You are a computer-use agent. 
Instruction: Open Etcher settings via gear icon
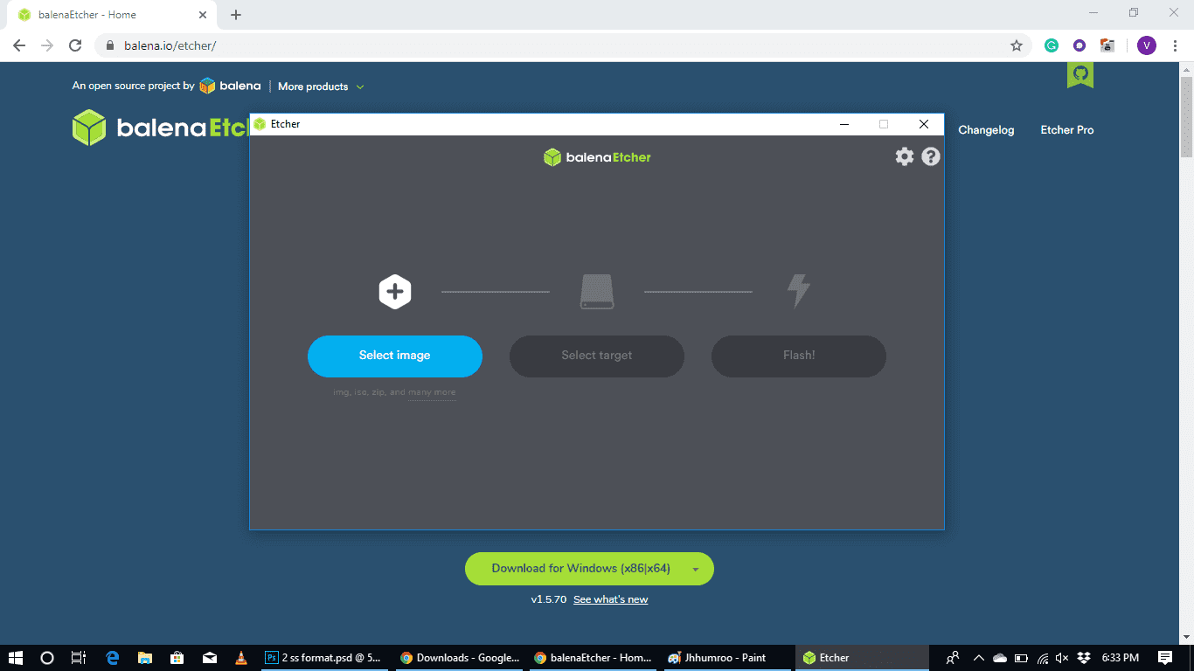point(905,156)
